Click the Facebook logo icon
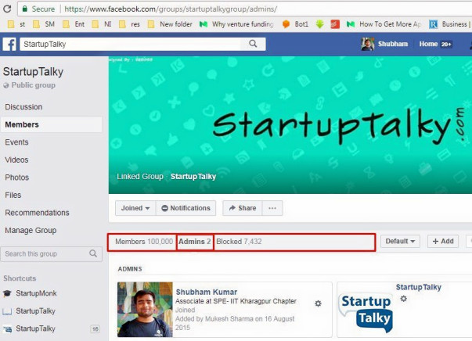The height and width of the screenshot is (341, 472). 9,45
